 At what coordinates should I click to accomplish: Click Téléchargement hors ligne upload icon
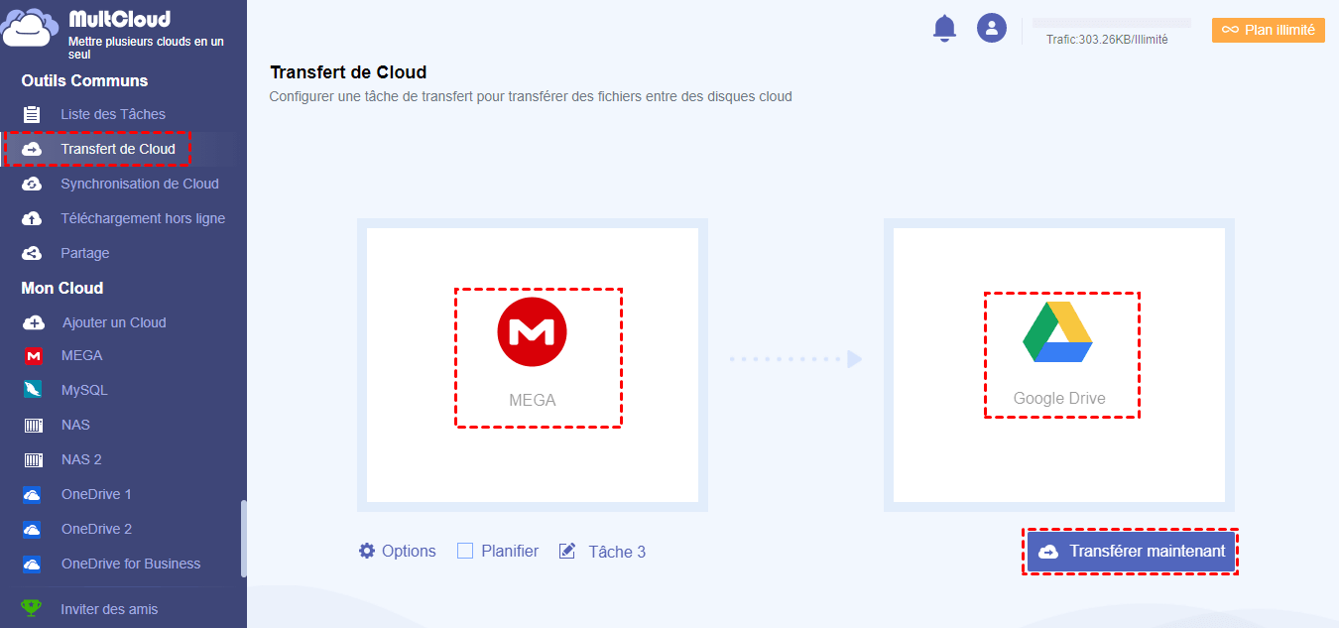click(33, 218)
